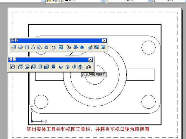The width and height of the screenshot is (186, 139).
Task: Switch to Right view
Action: (40, 67)
